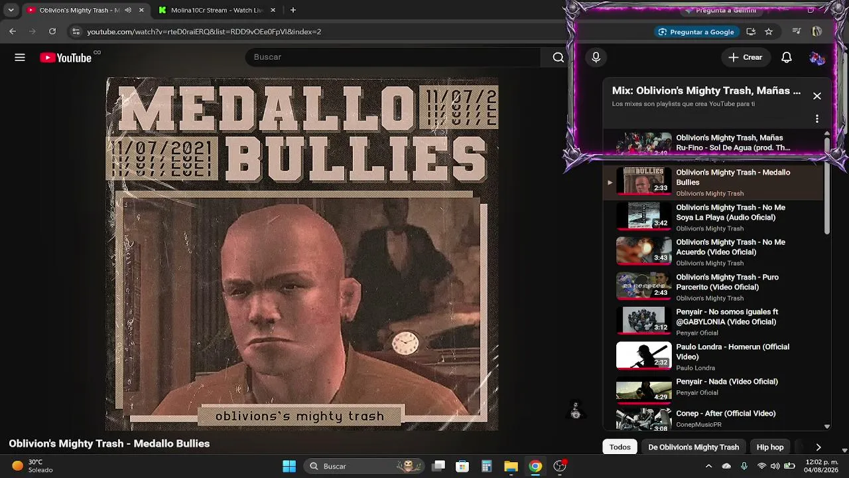Open the Wi-Fi network tray icon
The image size is (849, 478).
point(761,466)
